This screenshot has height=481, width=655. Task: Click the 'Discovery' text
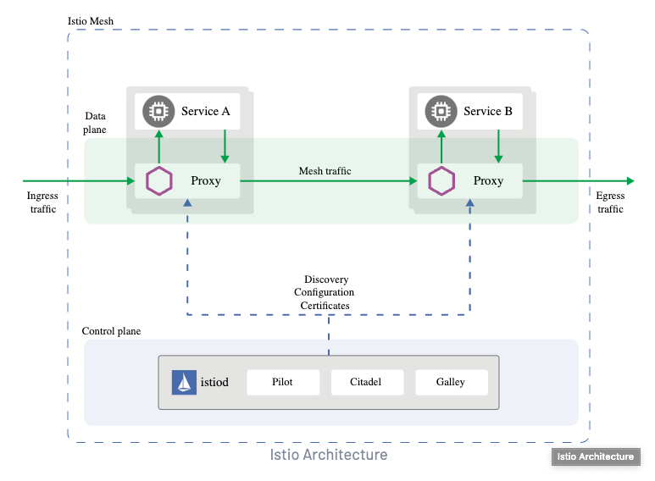pyautogui.click(x=326, y=279)
